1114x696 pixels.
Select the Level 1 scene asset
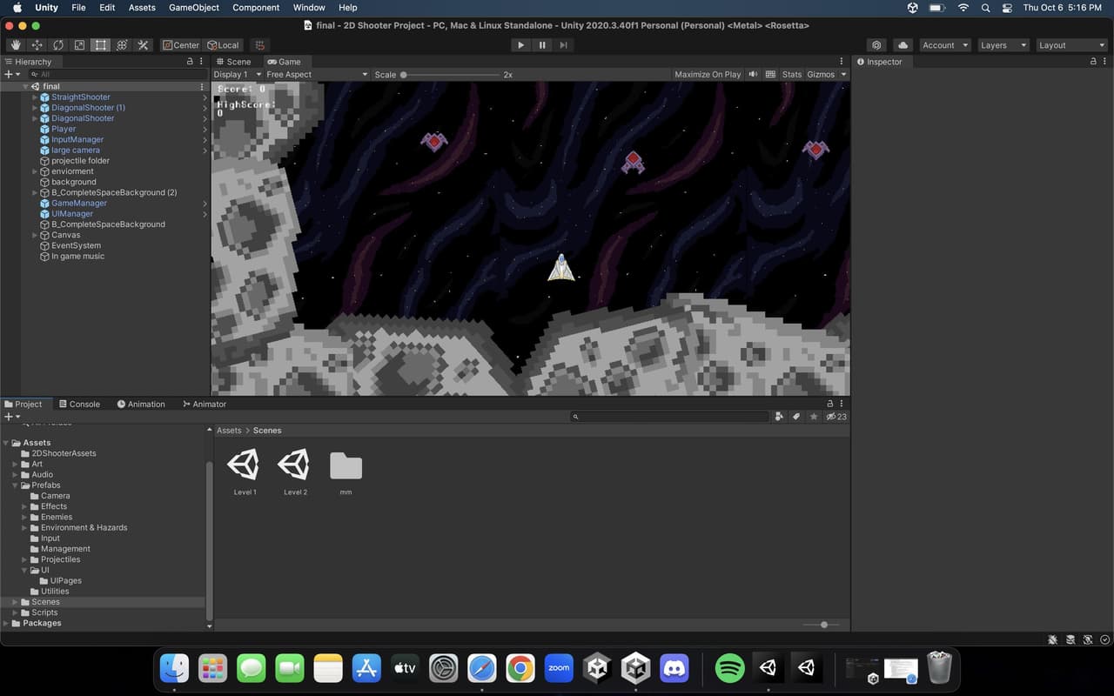pos(245,473)
